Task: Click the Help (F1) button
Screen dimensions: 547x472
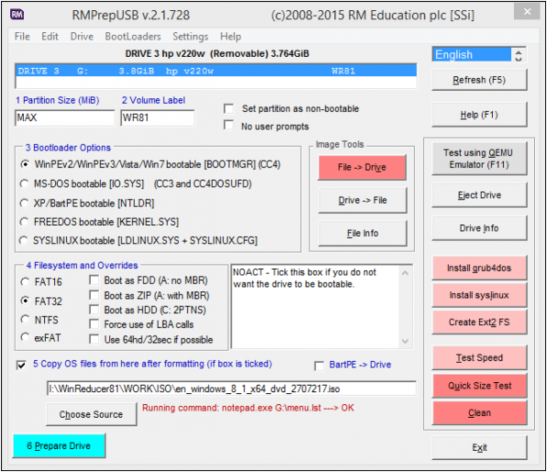Action: tap(479, 115)
